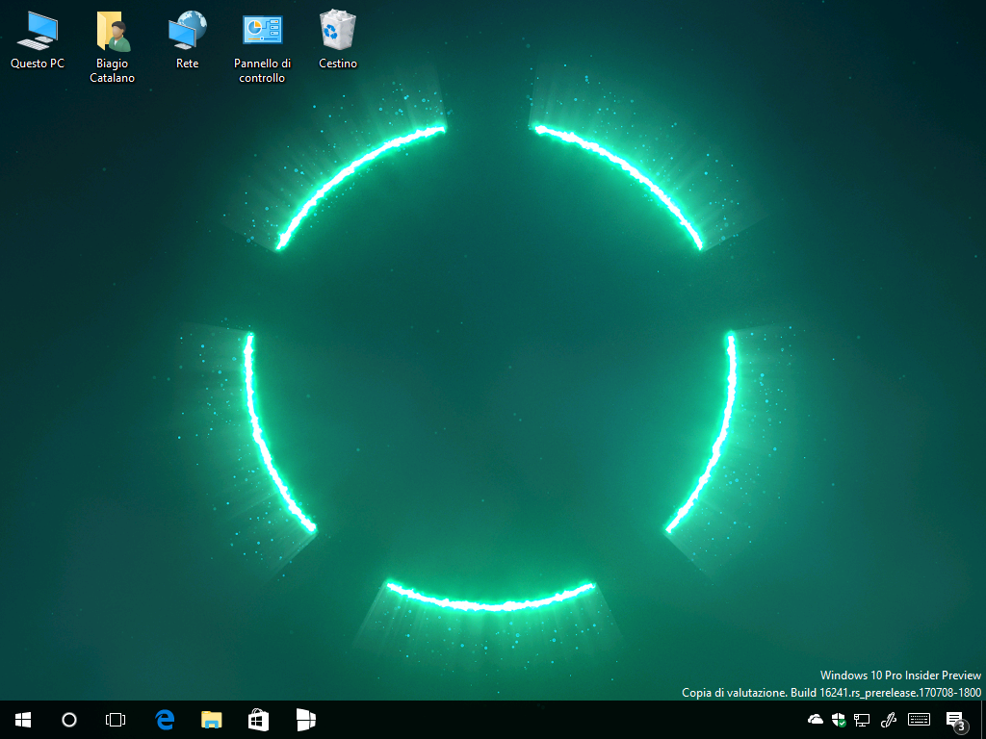The width and height of the screenshot is (986, 739).
Task: Click the Show desktop strip at the taskbar's end
Action: pos(983,720)
